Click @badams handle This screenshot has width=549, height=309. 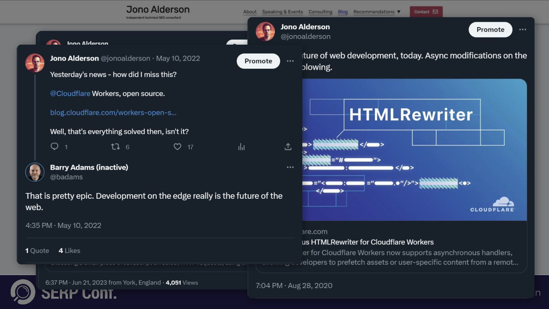tap(66, 177)
